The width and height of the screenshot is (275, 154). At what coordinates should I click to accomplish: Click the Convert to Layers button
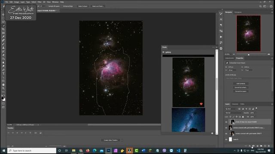point(241,91)
